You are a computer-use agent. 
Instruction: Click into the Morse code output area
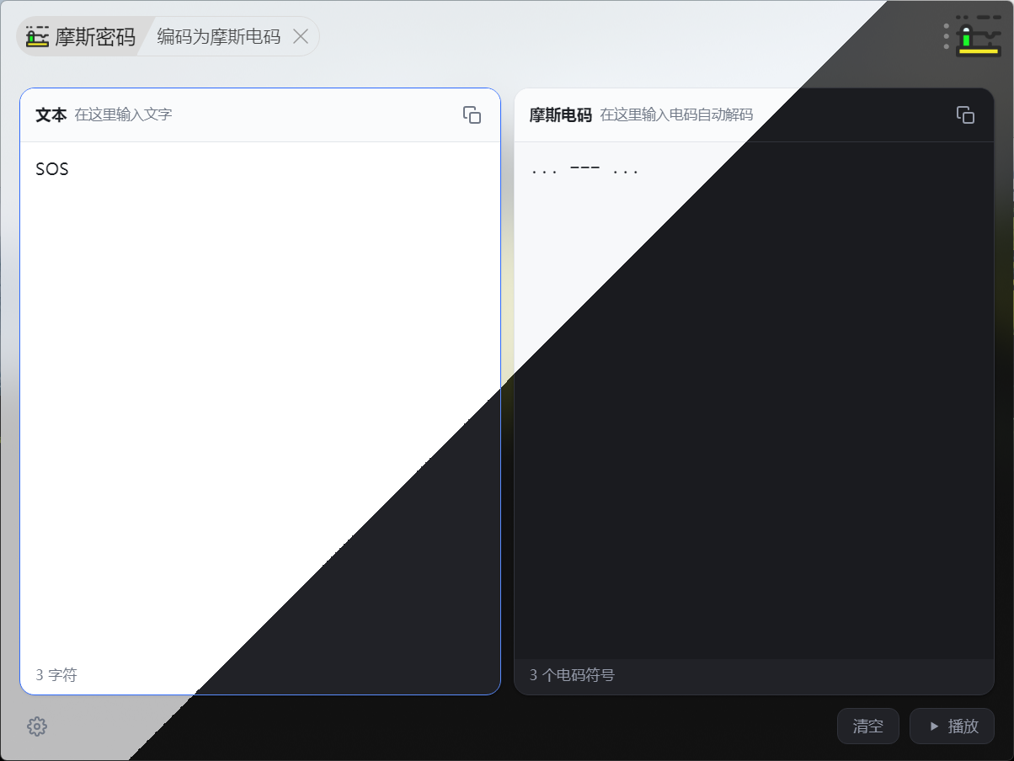tap(755, 399)
